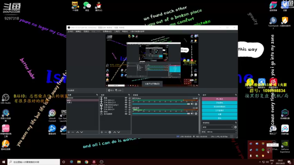Open the 滤镜 filters button above sources
Viewport: 294px width, 165px height.
pyautogui.click(x=118, y=90)
